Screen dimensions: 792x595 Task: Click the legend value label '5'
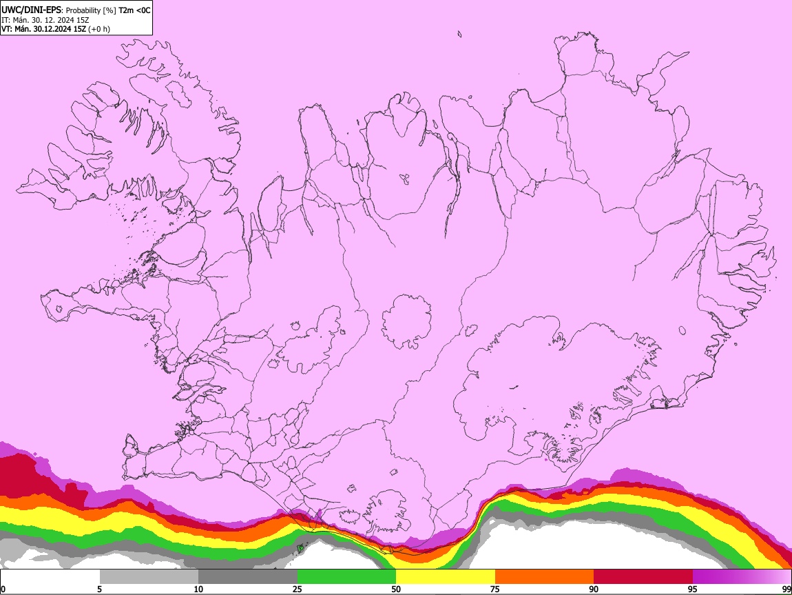99,589
